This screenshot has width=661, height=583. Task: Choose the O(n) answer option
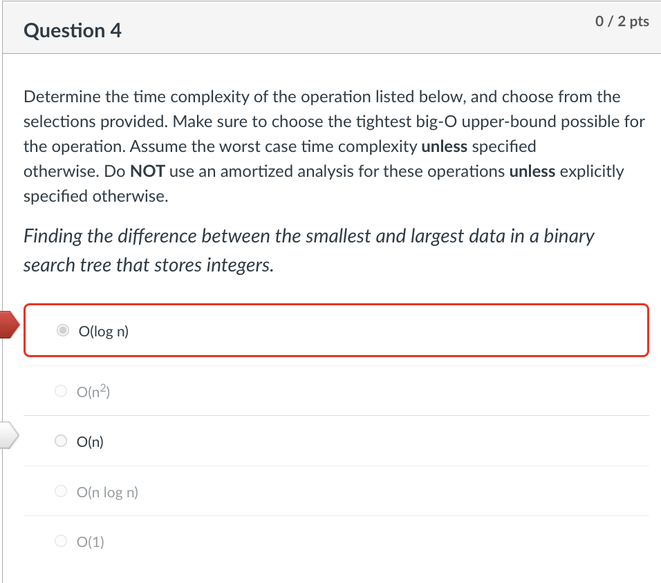(61, 441)
